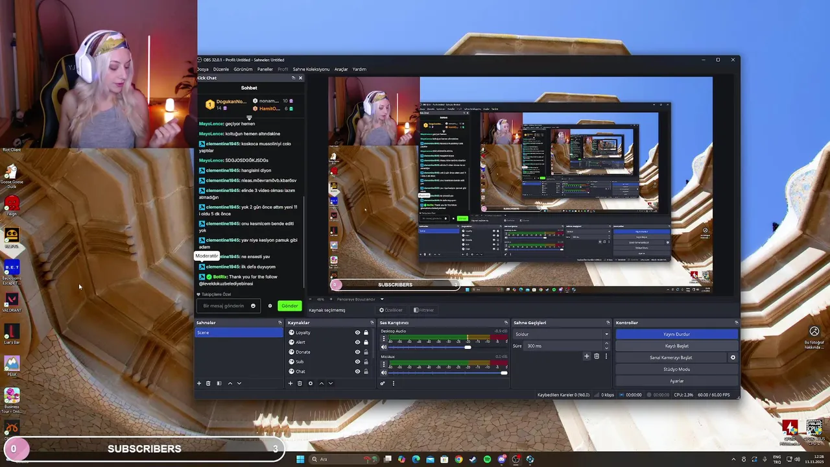Delete selected scene with trash icon
This screenshot has width=830, height=467.
[208, 383]
